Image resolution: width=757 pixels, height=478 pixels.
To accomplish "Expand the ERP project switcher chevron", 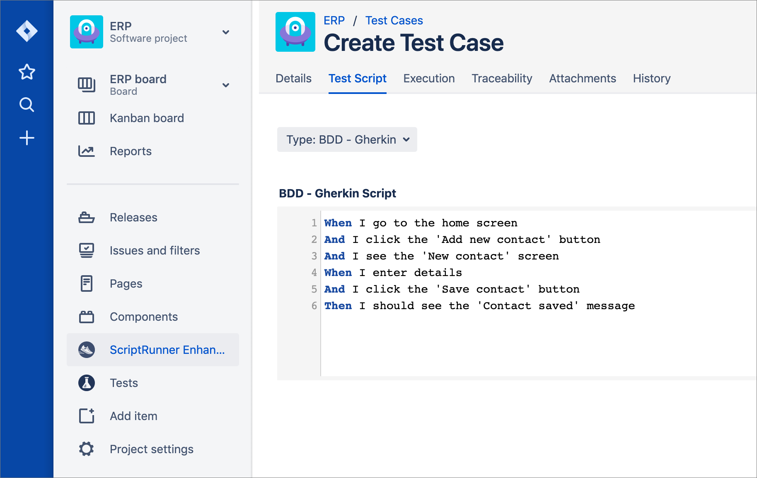I will click(226, 32).
